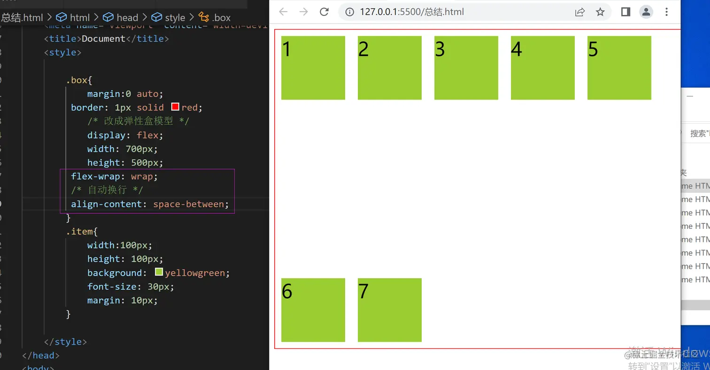Click green box number 2

pos(390,68)
